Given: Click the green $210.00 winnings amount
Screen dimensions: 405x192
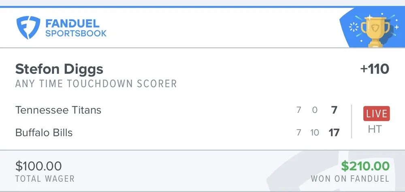Looking at the screenshot, I should click(365, 166).
